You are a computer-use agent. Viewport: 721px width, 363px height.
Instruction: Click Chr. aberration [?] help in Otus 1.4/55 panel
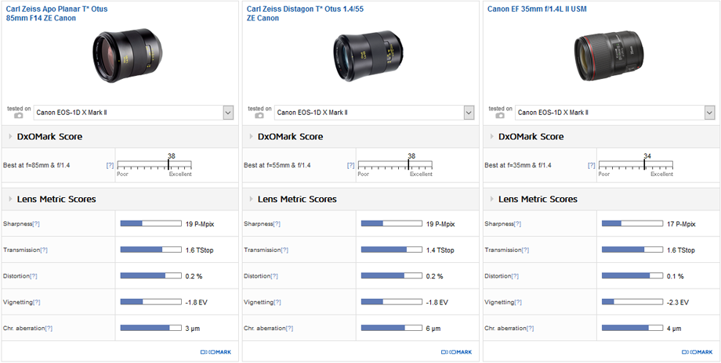pos(289,329)
